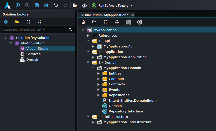Image resolution: width=216 pixels, height=131 pixels.
Task: Collapse the MyApplication root node in designer
Action: pos(83,30)
